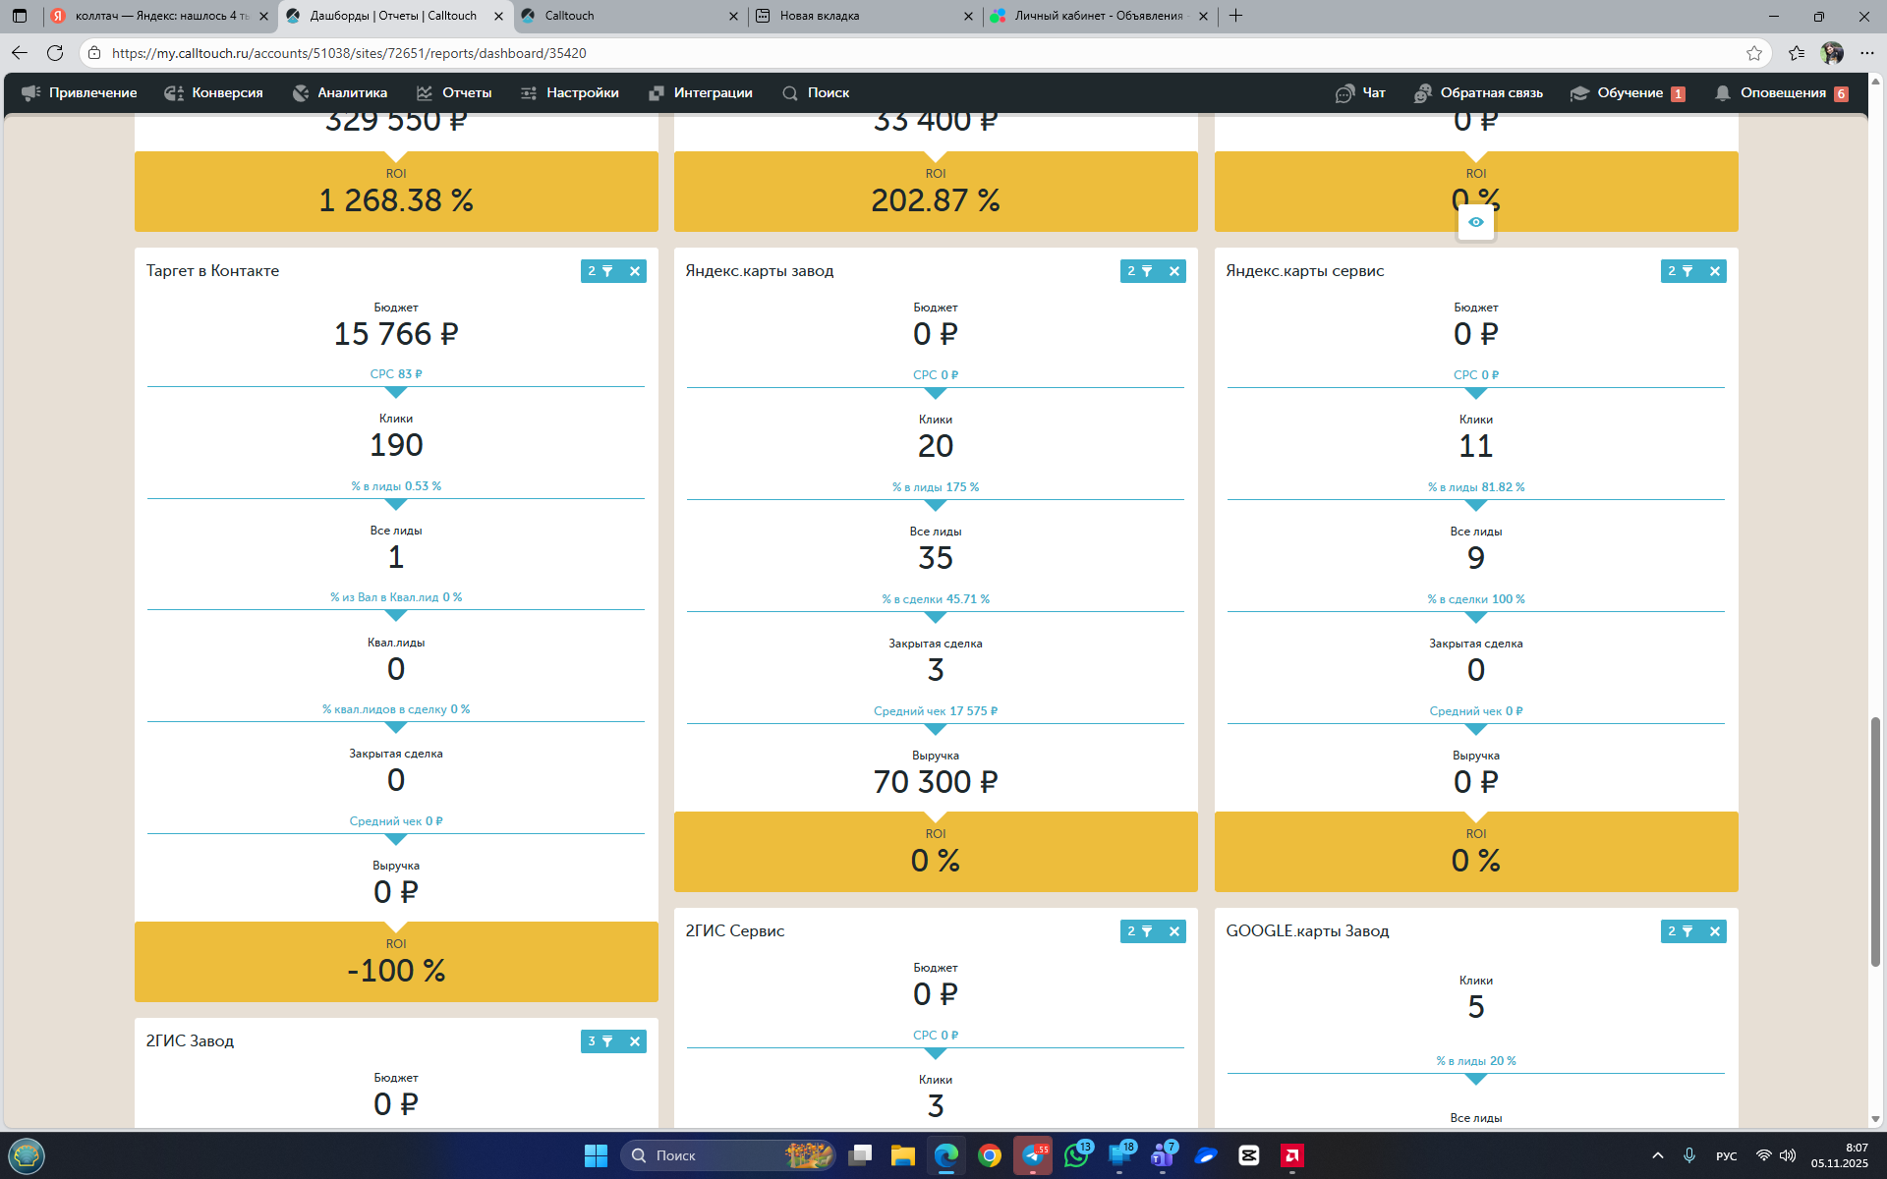Open a new browser tab
This screenshot has height=1179, width=1887.
tap(1236, 16)
